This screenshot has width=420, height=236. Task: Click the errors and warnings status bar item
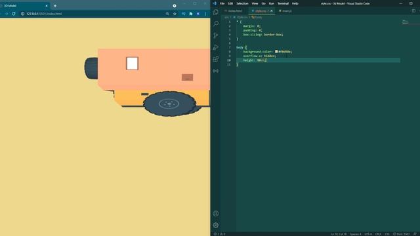tap(220, 234)
